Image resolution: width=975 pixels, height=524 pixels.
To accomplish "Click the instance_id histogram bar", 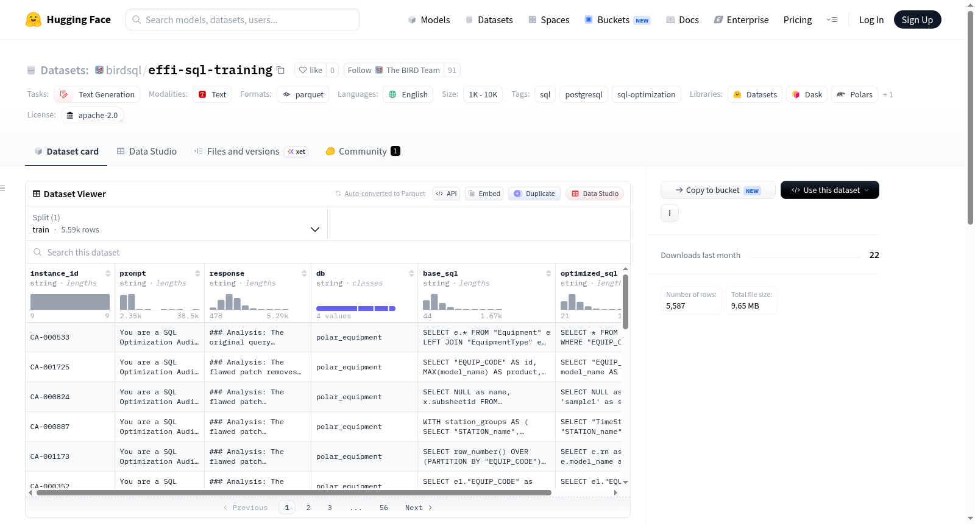I will point(70,302).
